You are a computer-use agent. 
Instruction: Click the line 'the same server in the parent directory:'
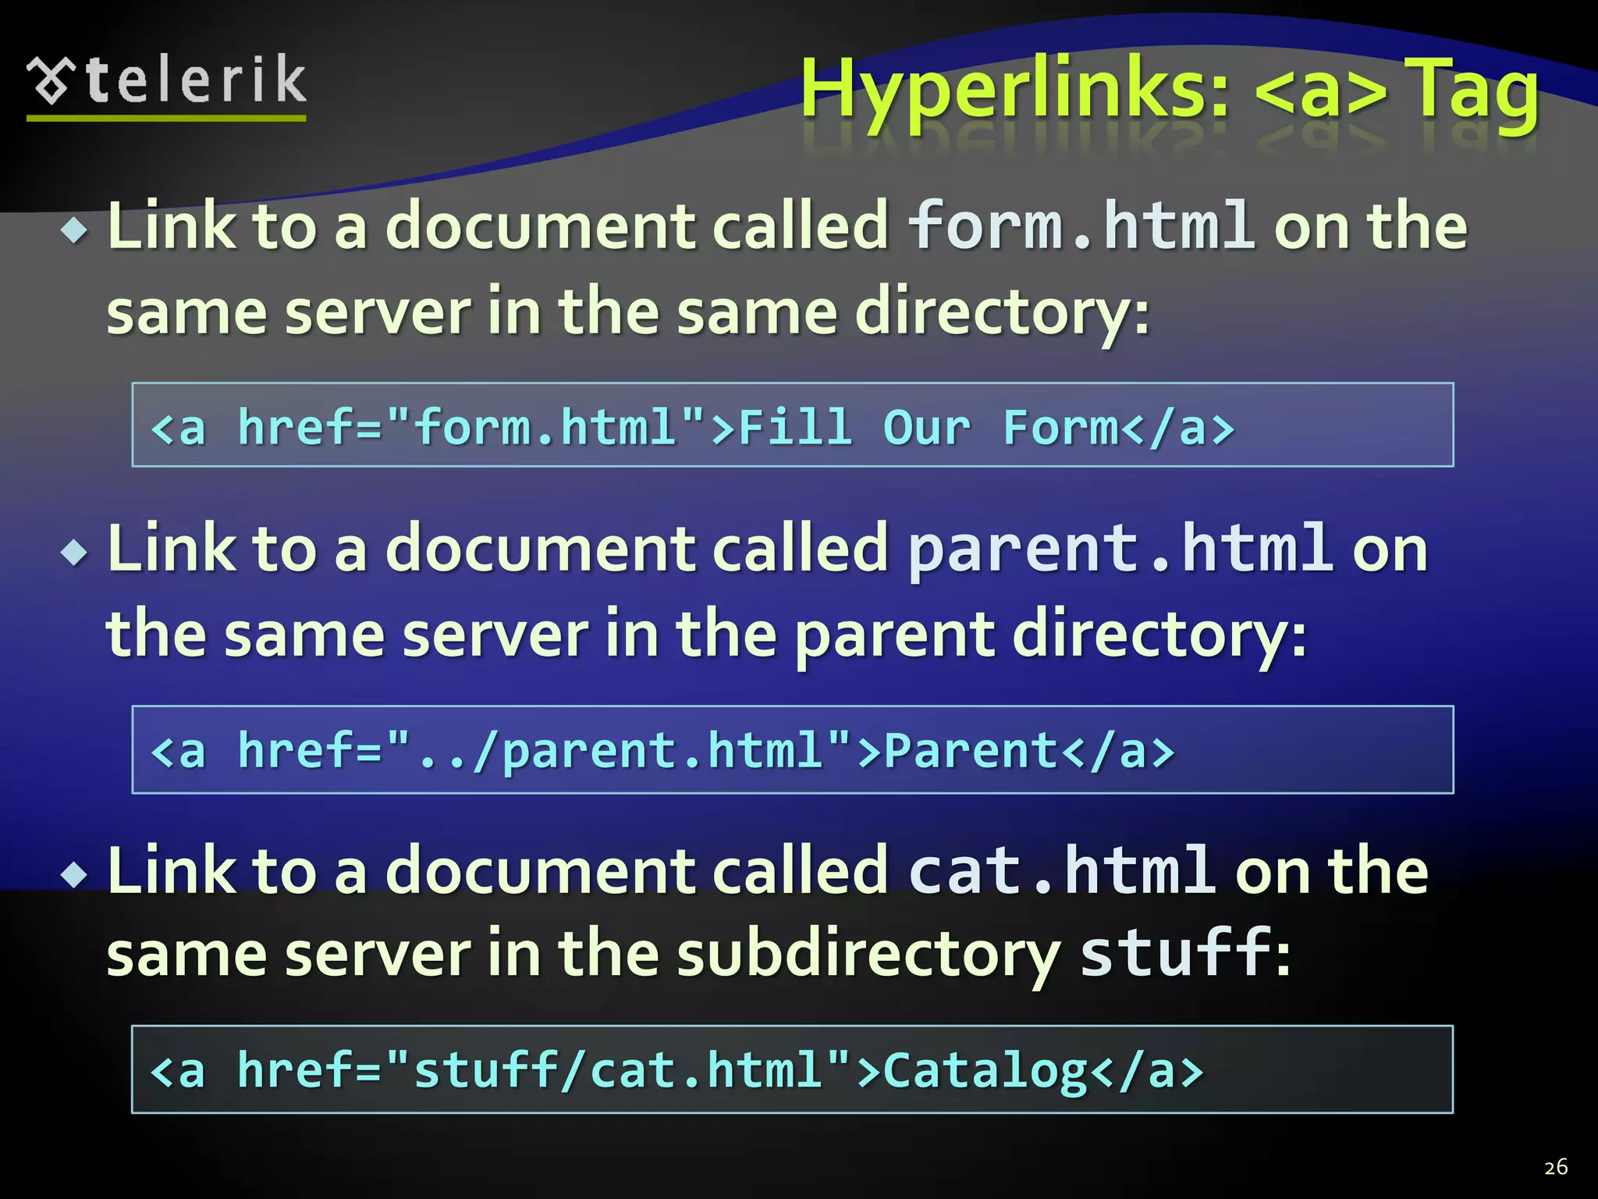706,636
